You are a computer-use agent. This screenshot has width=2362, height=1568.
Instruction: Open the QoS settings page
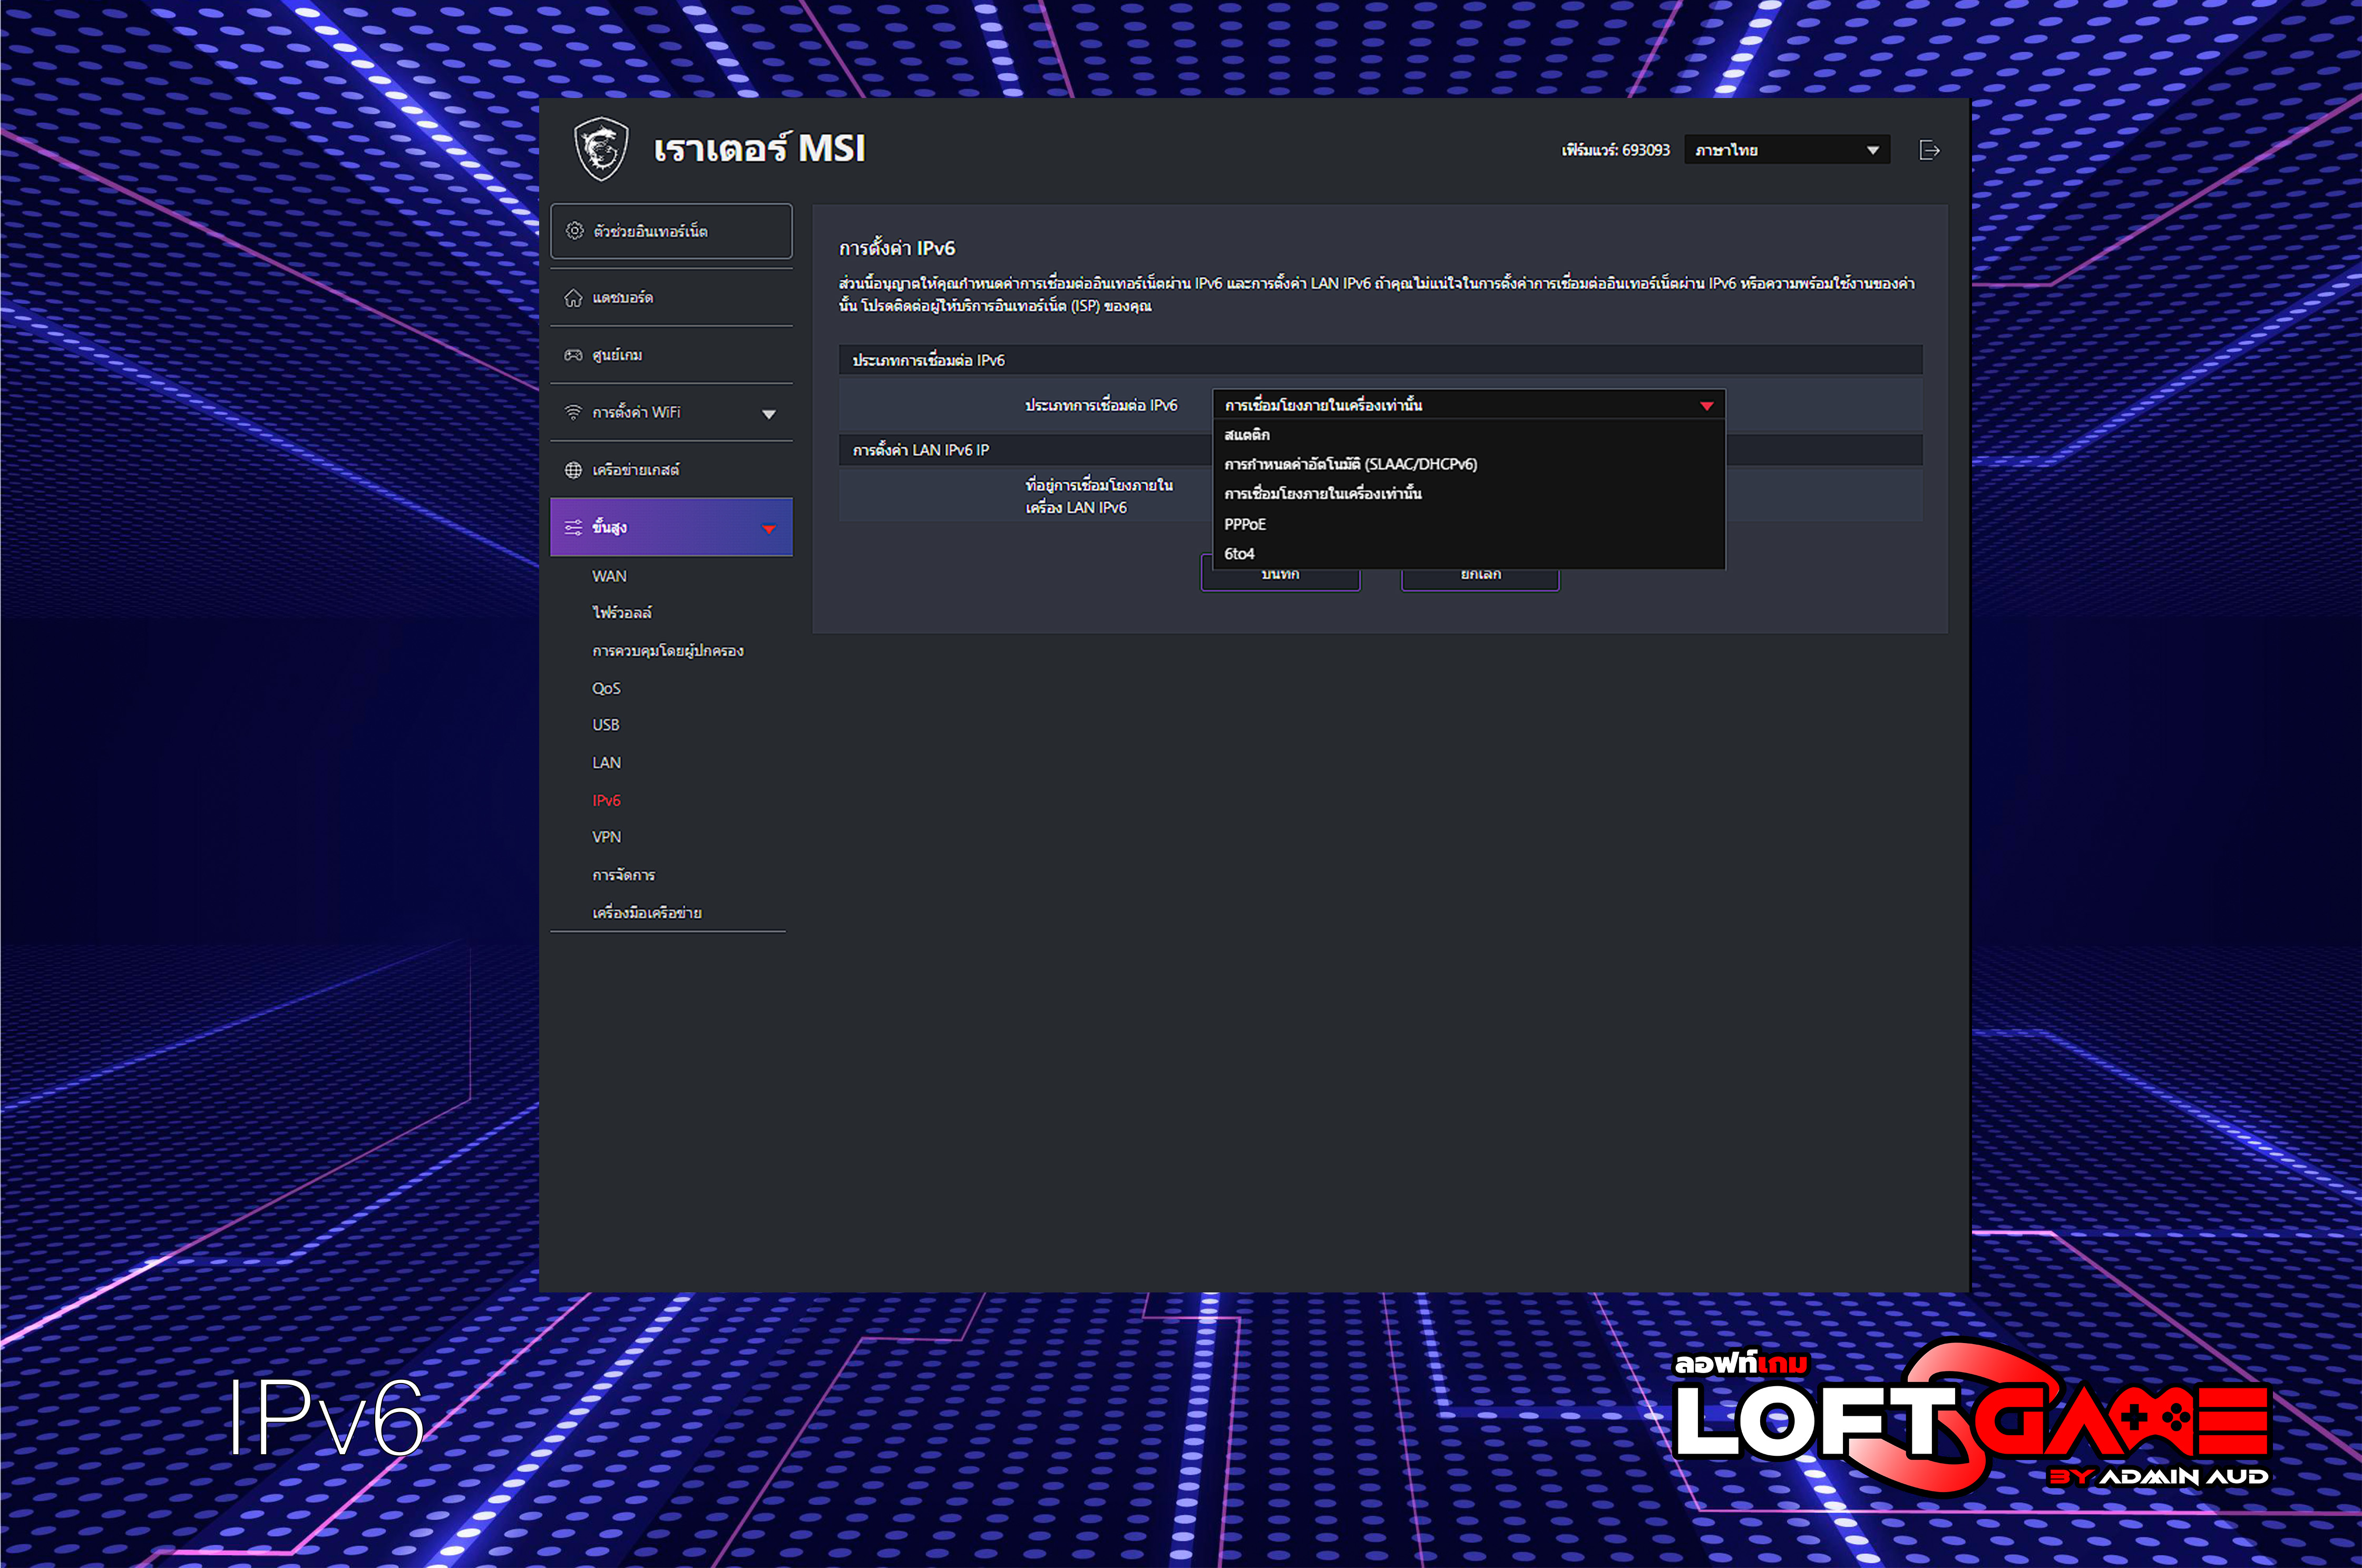click(606, 688)
